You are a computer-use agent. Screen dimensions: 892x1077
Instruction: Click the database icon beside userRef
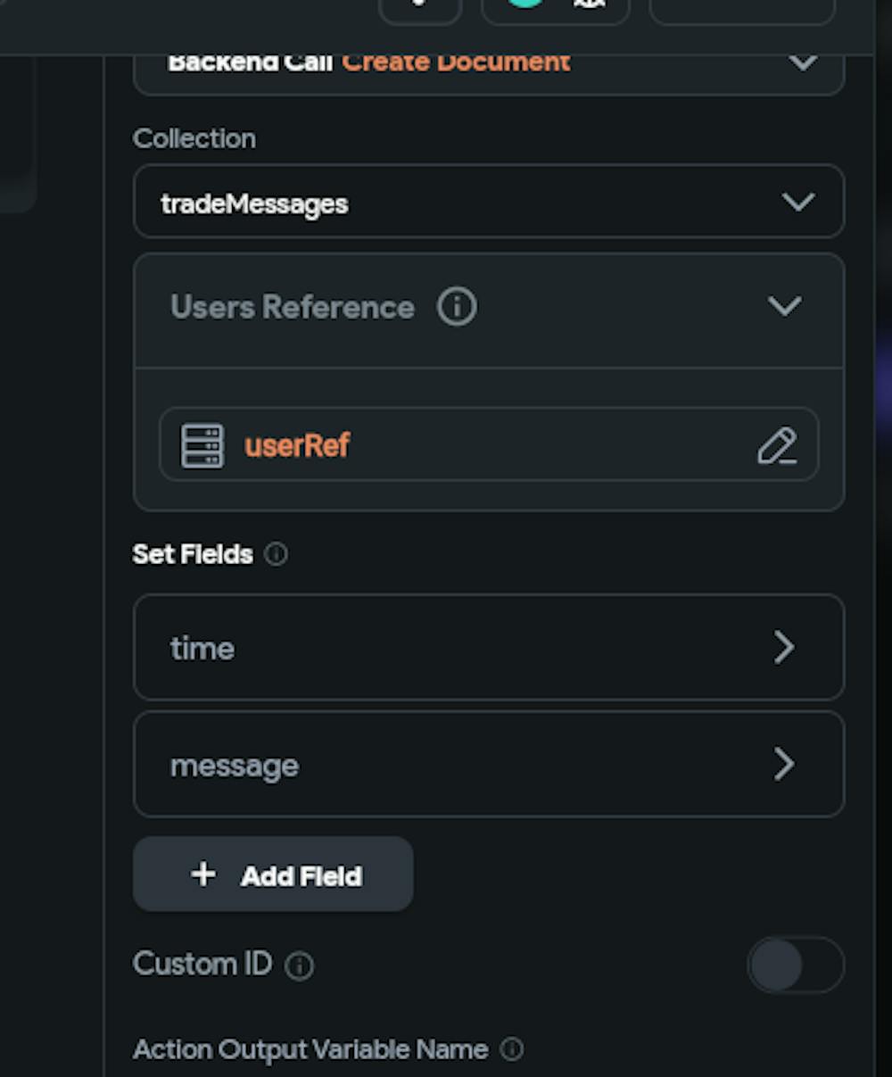(202, 445)
